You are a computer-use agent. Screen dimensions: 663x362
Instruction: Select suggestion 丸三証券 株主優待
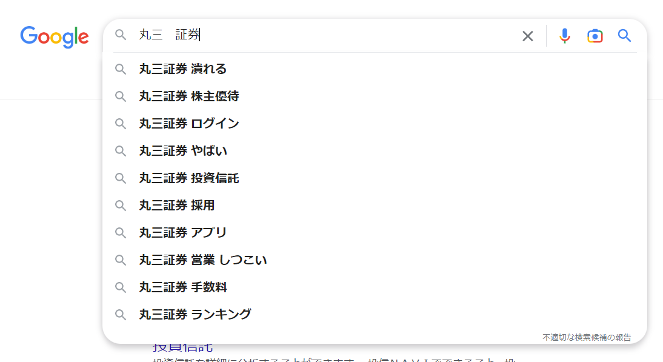[375, 96]
